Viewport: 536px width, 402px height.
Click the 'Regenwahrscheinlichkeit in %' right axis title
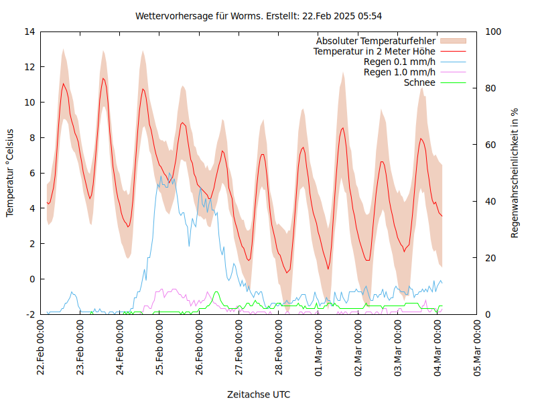[x=515, y=173]
